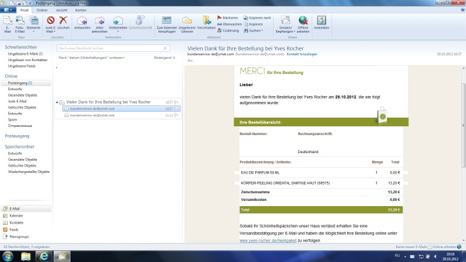Switch to the Ansicht ribbon tab

click(62, 10)
